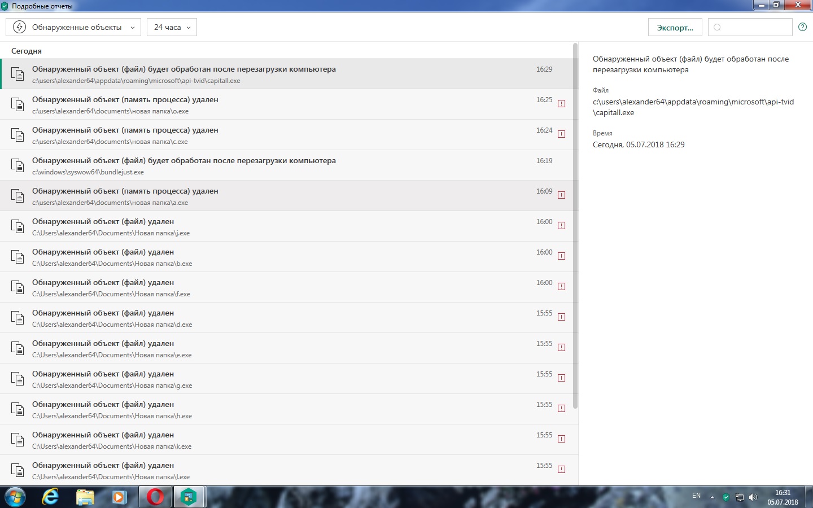Viewport: 813px width, 508px height.
Task: Open the media player taskbar icon
Action: (x=119, y=497)
